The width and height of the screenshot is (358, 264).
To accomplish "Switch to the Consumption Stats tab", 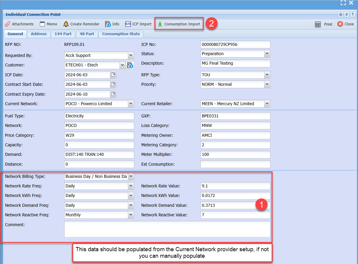I will click(x=121, y=34).
